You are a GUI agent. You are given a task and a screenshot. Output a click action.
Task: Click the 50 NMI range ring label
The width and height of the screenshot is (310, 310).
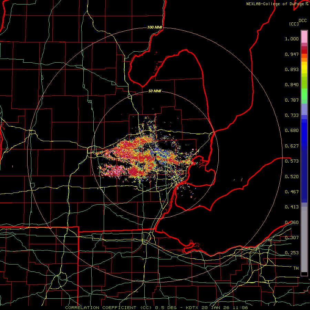155,91
